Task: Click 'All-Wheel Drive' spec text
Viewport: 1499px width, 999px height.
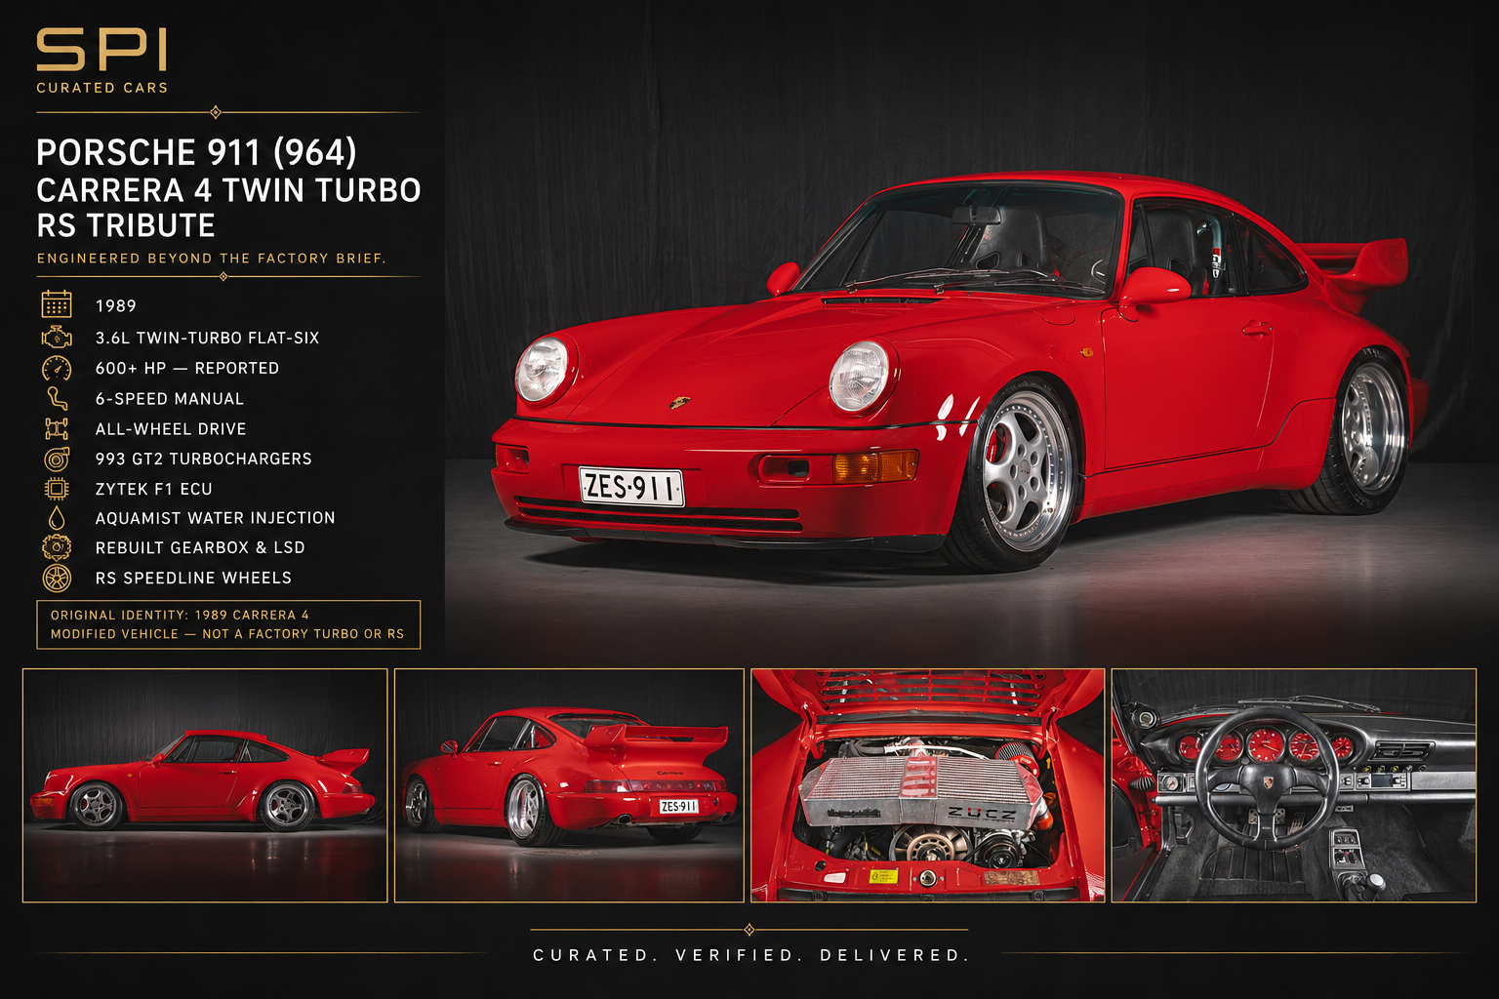Action: (x=171, y=428)
